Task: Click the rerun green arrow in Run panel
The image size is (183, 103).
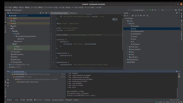Action: click(8, 74)
